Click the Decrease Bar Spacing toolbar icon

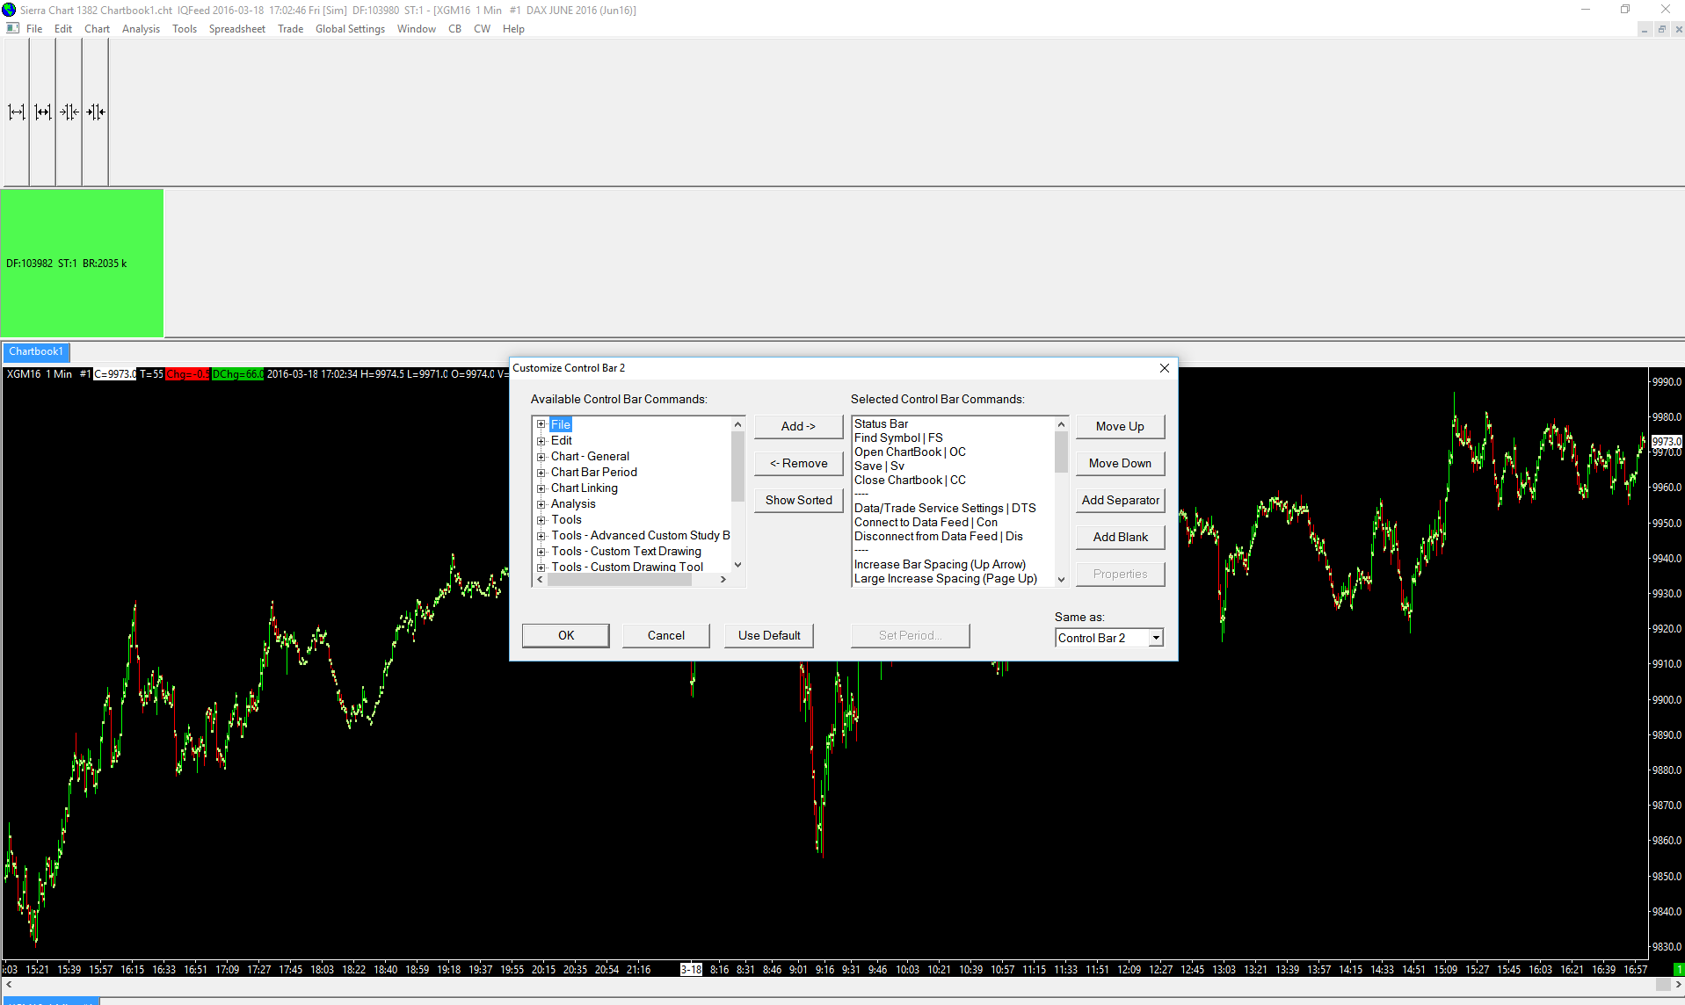click(69, 112)
